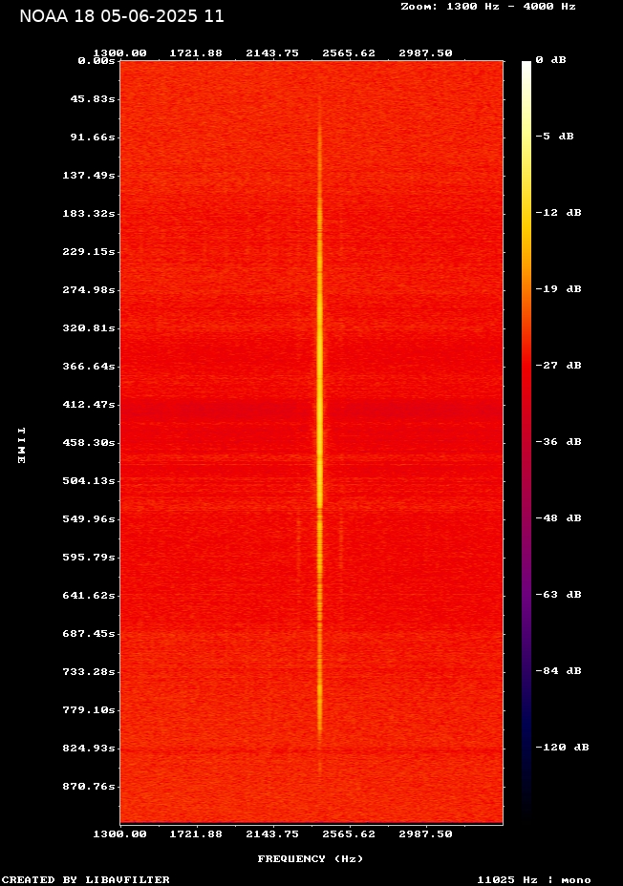623x886 pixels.
Task: Click '1721.88' on the top frequency axis
Action: click(196, 53)
